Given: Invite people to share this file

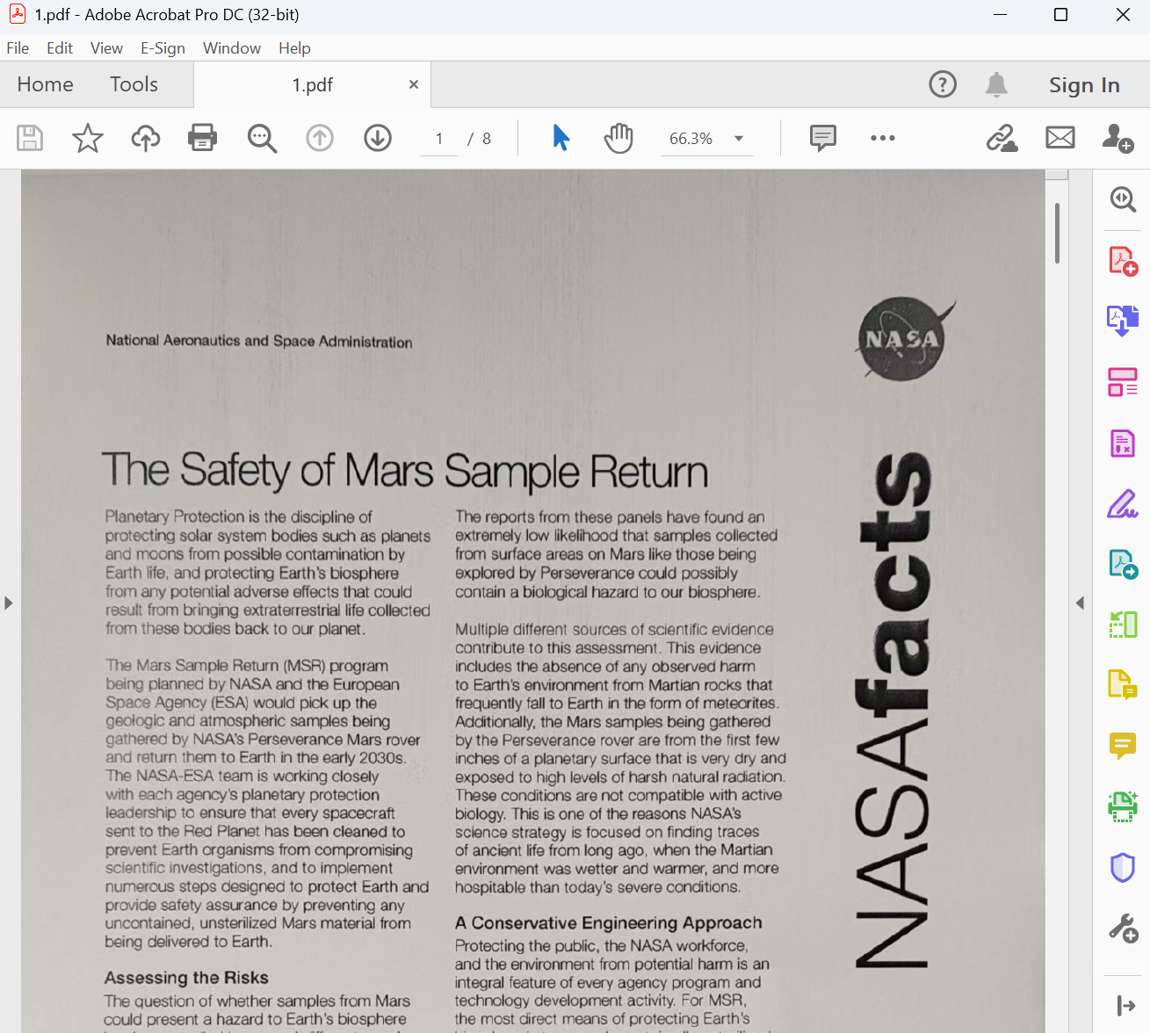Looking at the screenshot, I should (1118, 138).
